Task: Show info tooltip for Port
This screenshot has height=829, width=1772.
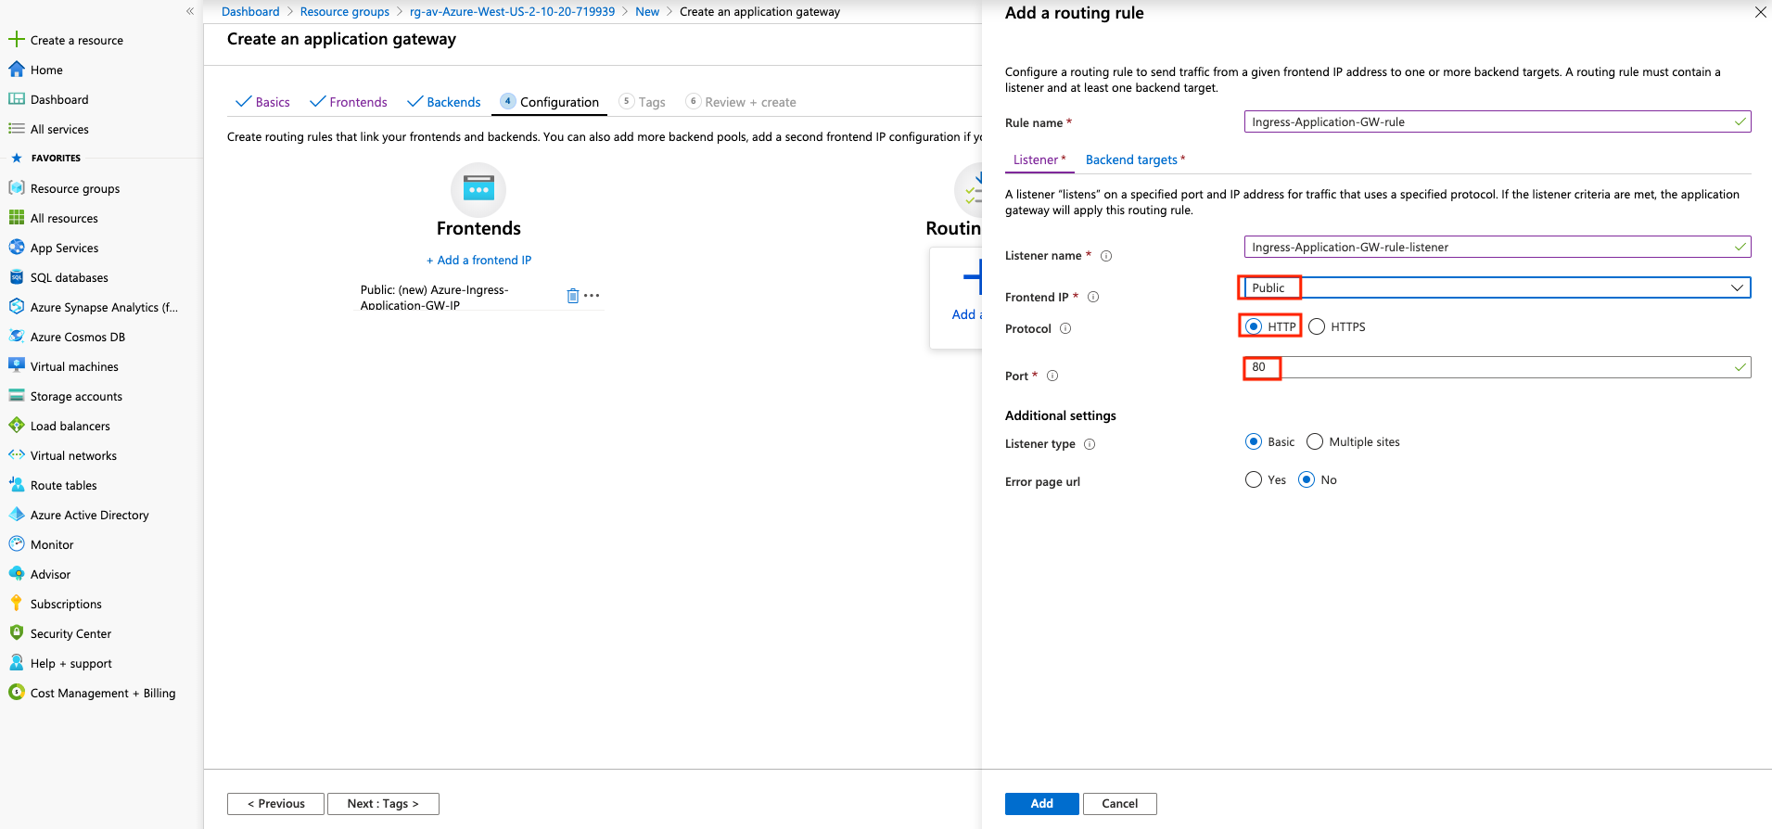Action: point(1052,376)
